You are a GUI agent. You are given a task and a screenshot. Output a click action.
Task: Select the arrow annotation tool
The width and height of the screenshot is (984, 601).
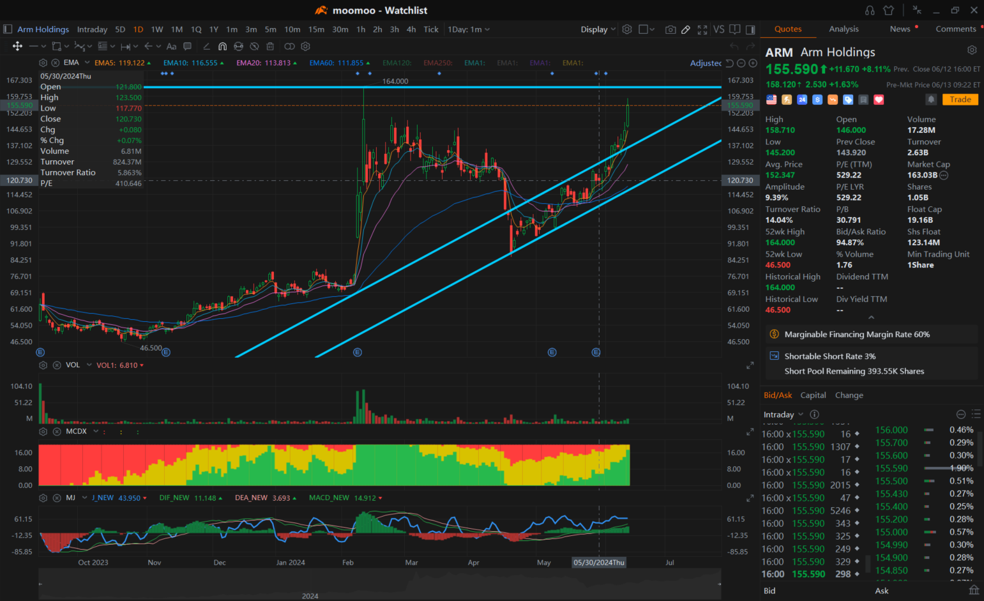pos(148,46)
